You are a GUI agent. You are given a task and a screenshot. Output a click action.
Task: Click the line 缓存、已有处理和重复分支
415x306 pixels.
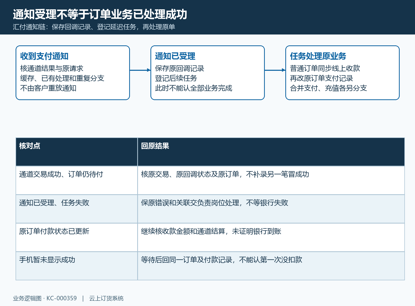click(x=62, y=78)
